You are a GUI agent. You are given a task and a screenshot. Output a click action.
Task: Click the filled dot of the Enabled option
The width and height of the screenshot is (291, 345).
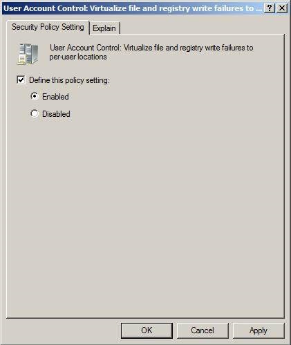click(35, 96)
